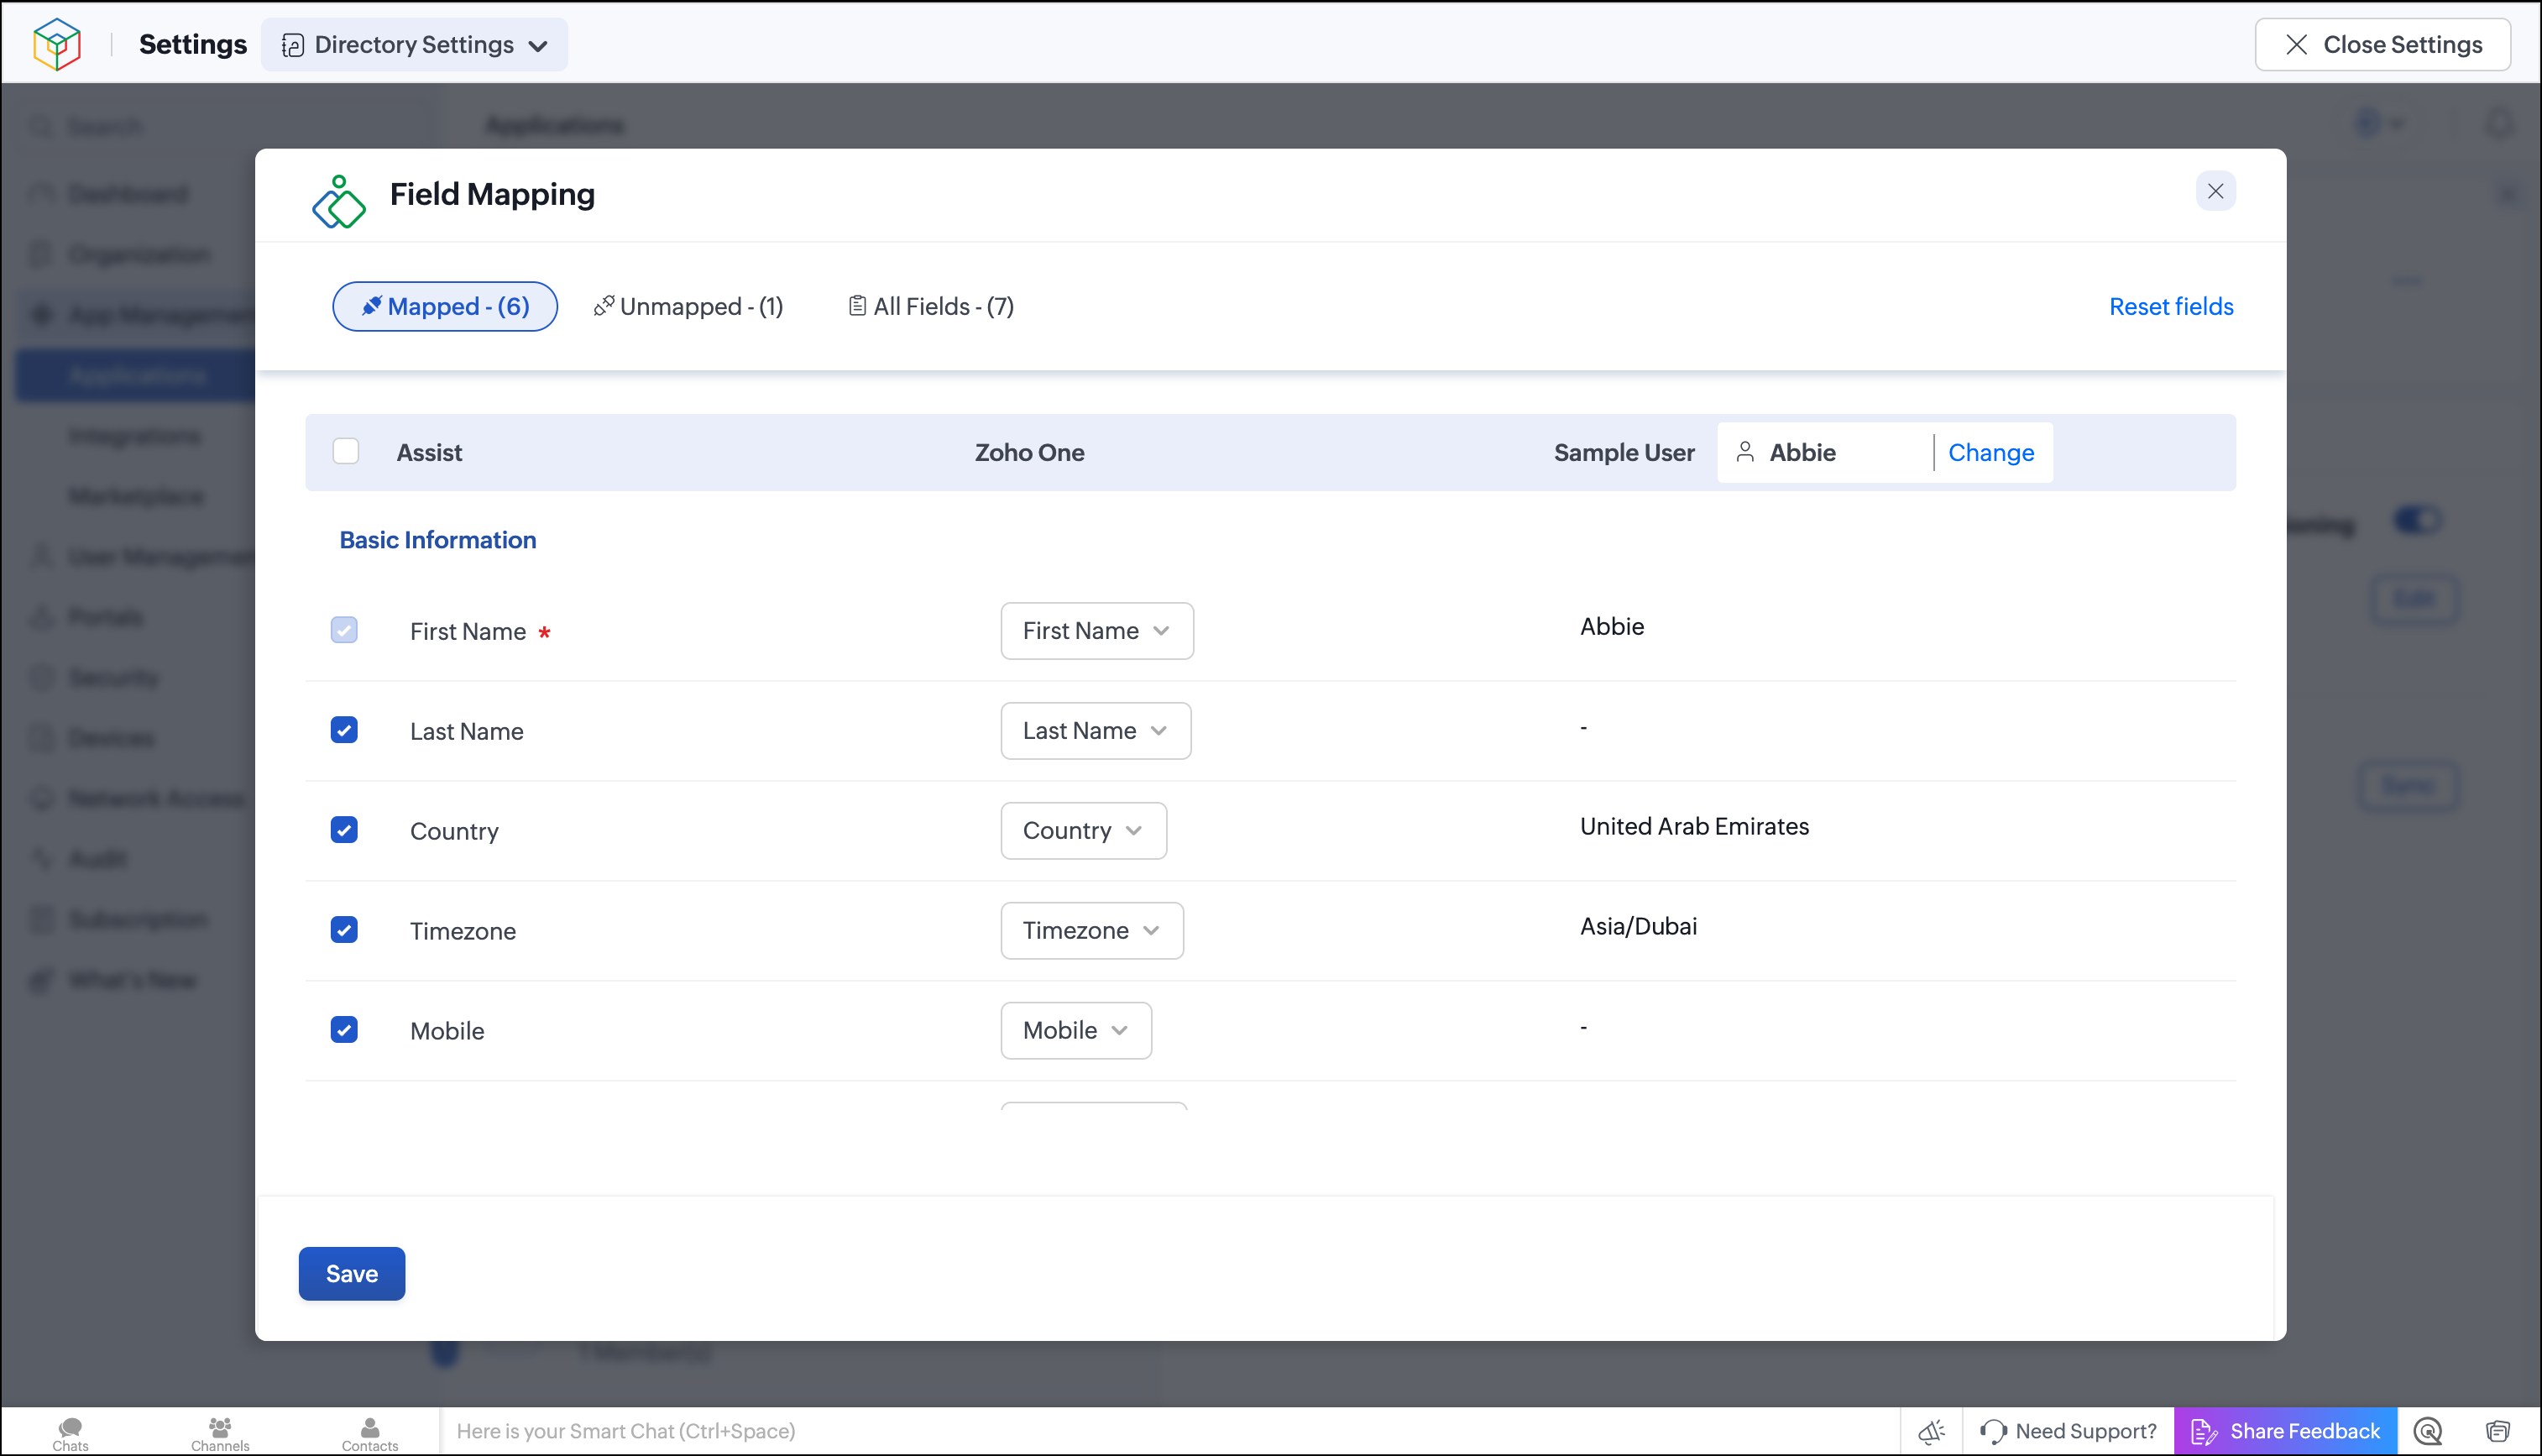Click the Need Support? link

click(x=2086, y=1431)
